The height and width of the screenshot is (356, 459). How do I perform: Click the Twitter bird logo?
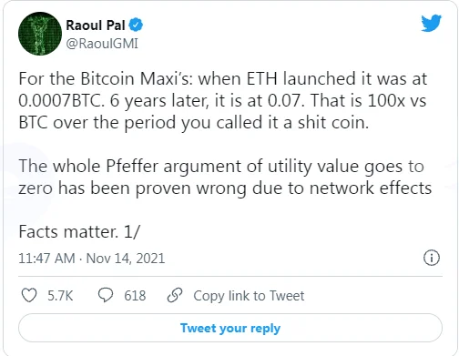tap(431, 23)
